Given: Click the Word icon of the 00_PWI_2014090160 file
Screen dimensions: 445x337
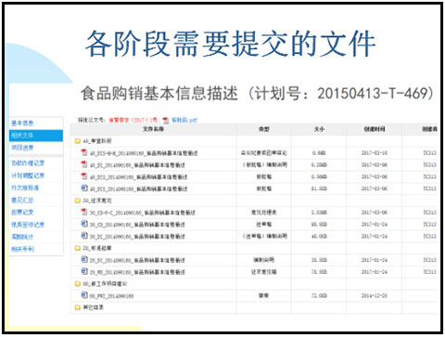Looking at the screenshot, I should coord(84,295).
